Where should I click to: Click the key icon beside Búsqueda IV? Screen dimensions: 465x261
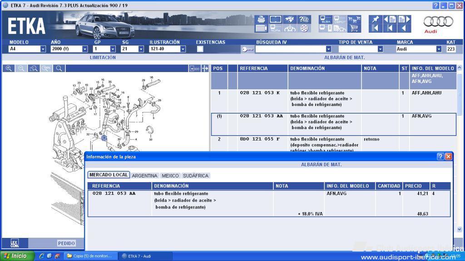pyautogui.click(x=247, y=49)
